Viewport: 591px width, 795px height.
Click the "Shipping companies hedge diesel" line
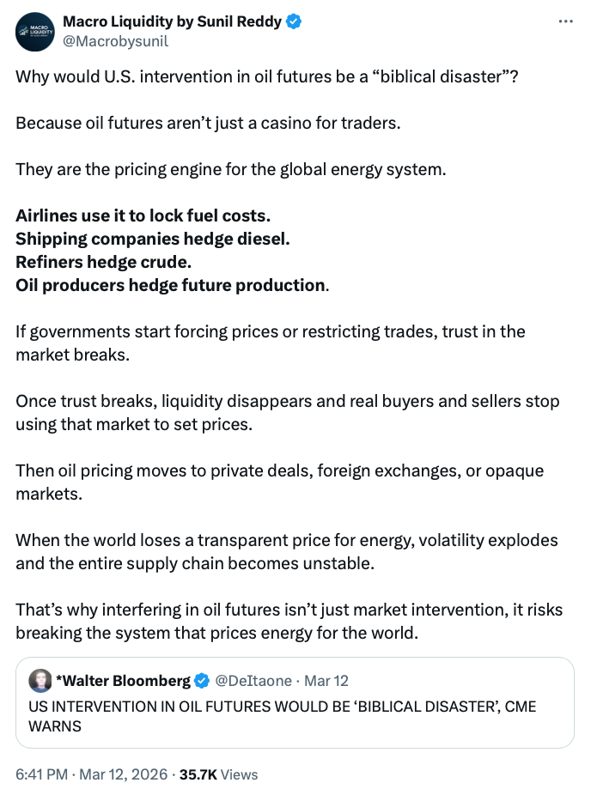(x=153, y=238)
